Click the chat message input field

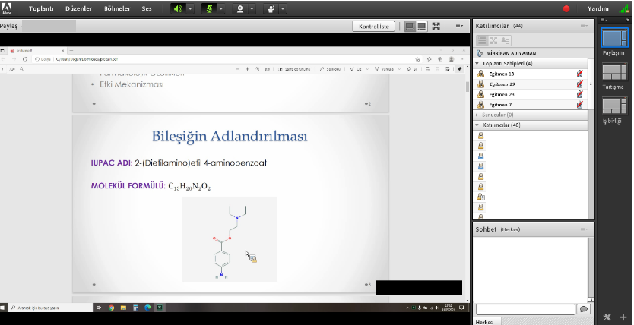click(x=525, y=309)
